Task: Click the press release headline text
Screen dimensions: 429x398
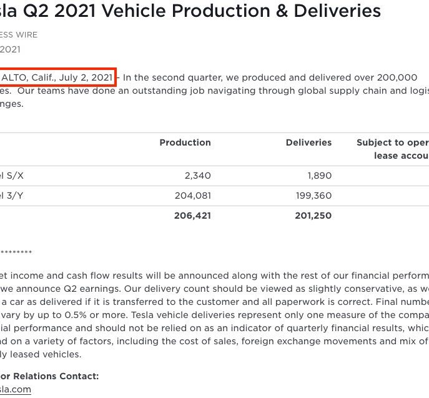Action: tap(190, 11)
